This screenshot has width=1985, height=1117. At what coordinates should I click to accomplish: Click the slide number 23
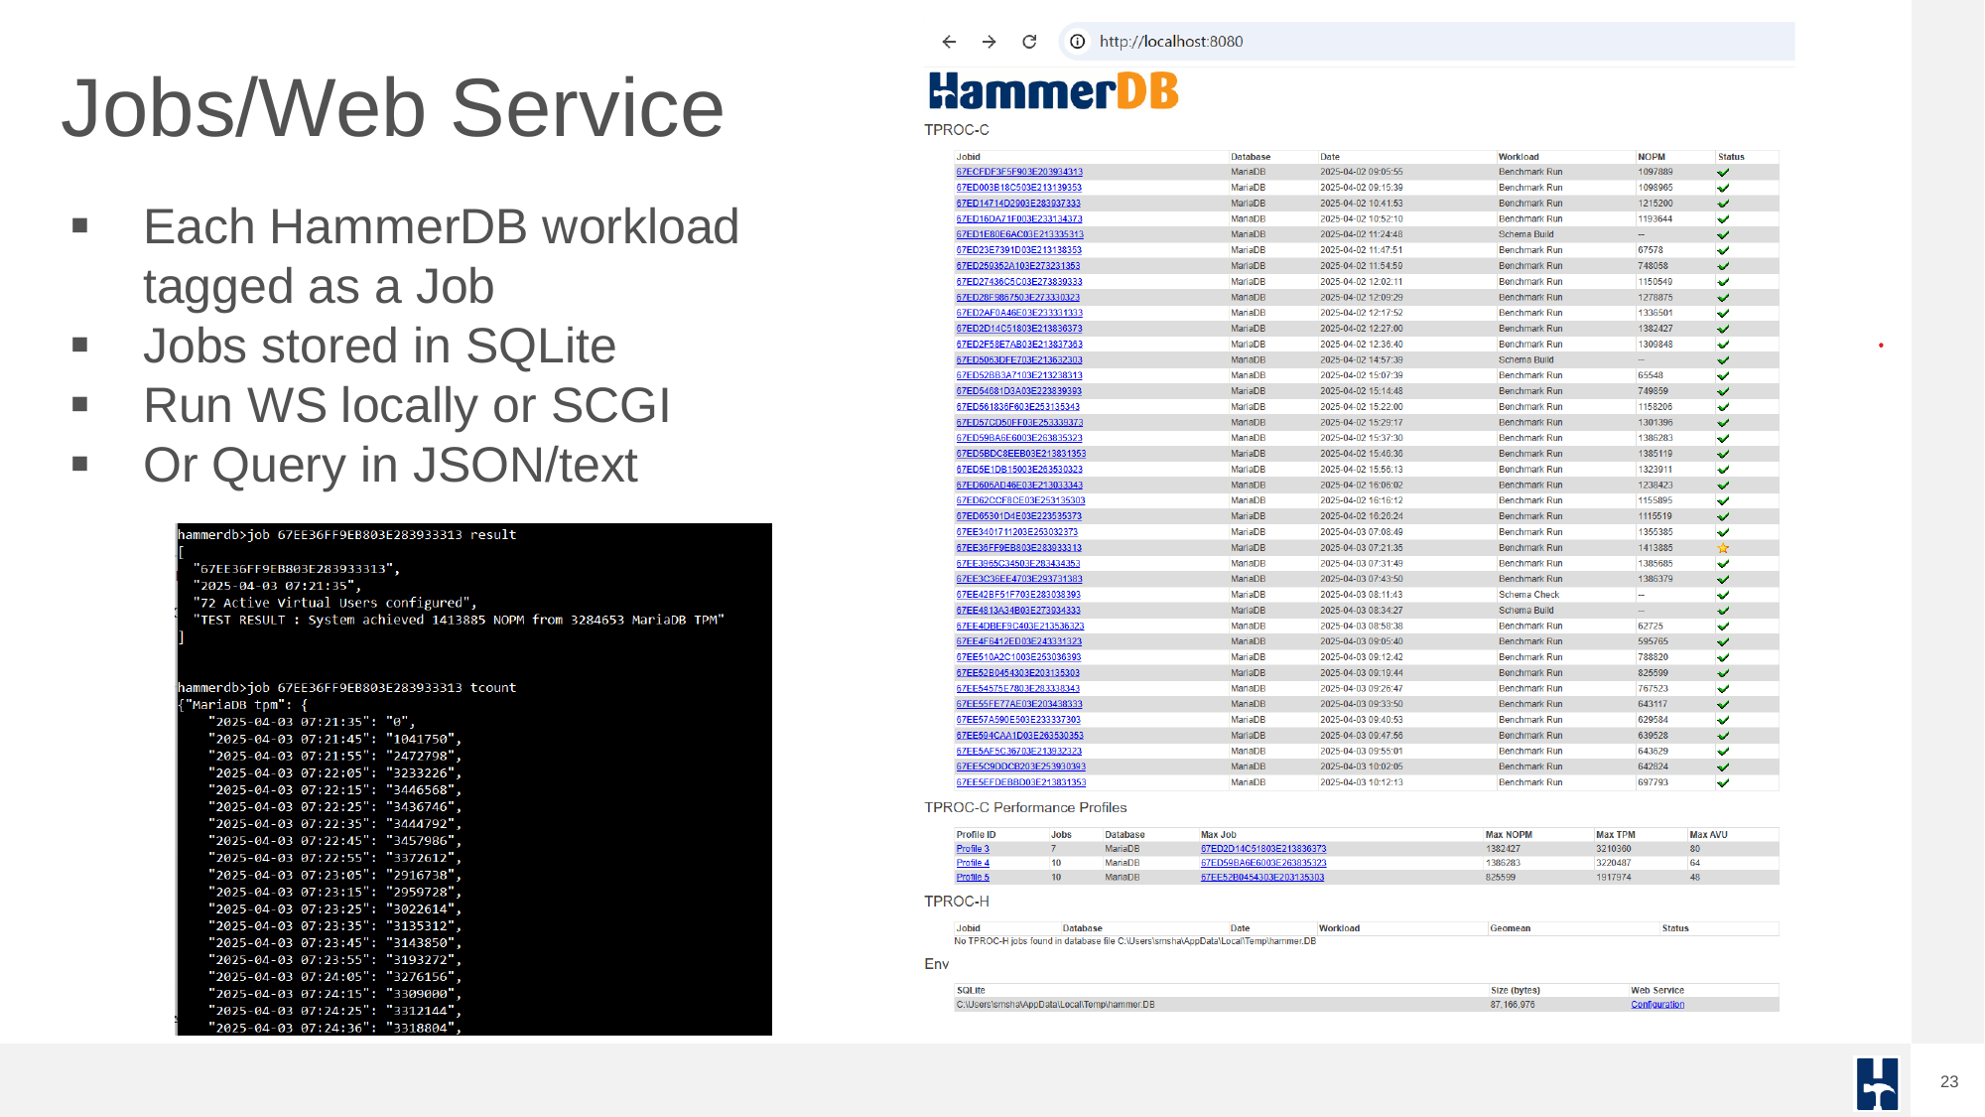(x=1949, y=1082)
